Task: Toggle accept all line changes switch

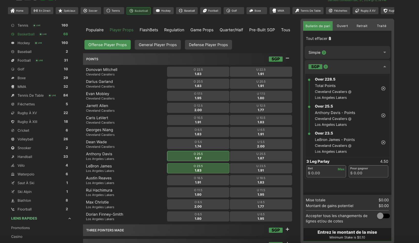Action: [x=383, y=216]
